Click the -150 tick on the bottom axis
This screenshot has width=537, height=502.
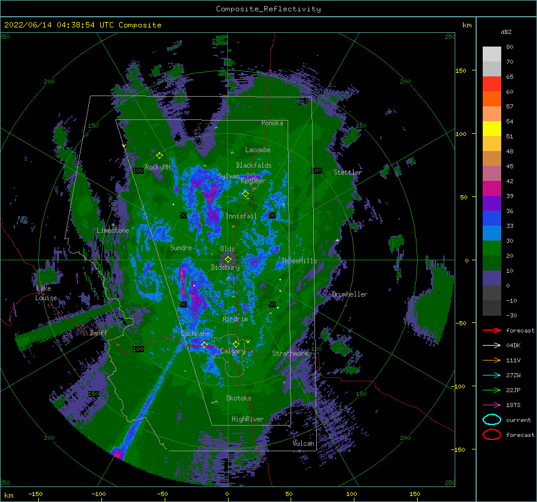coord(35,494)
